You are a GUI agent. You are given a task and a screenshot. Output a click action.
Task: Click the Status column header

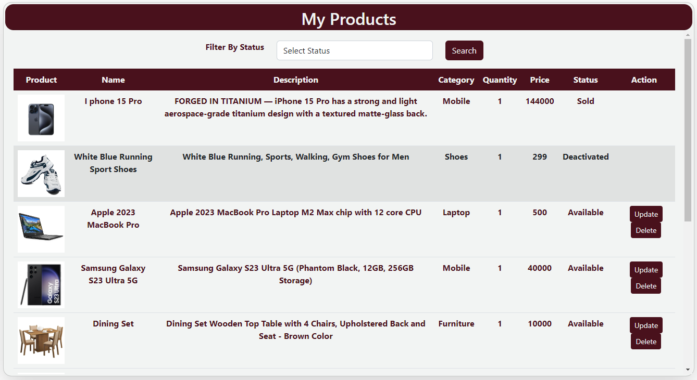586,80
